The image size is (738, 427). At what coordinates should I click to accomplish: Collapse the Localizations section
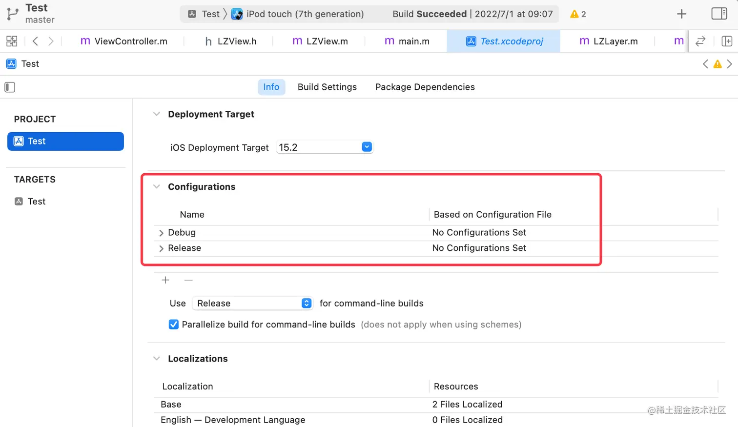pyautogui.click(x=157, y=359)
